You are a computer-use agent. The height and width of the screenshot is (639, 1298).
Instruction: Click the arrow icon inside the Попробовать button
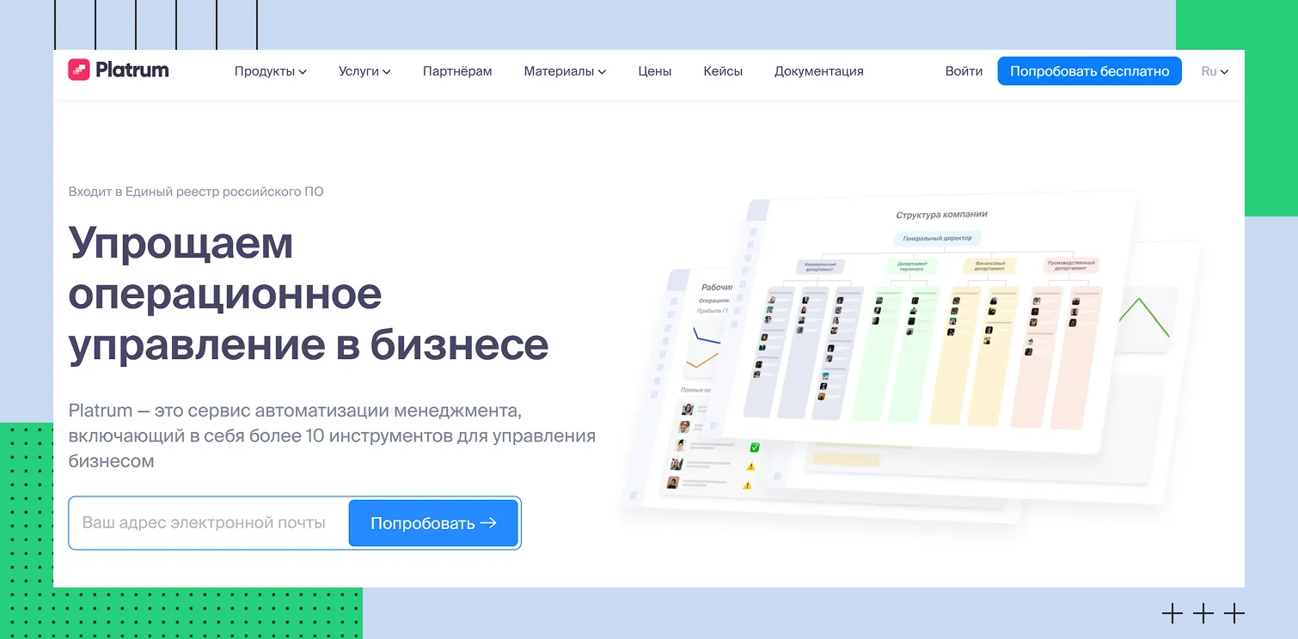tap(488, 523)
